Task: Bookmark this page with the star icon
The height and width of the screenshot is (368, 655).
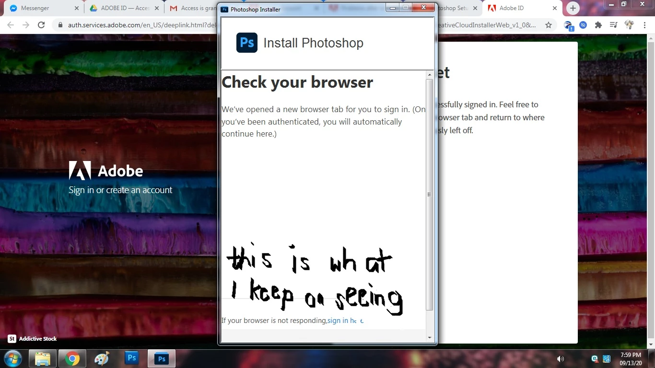Action: pyautogui.click(x=549, y=25)
